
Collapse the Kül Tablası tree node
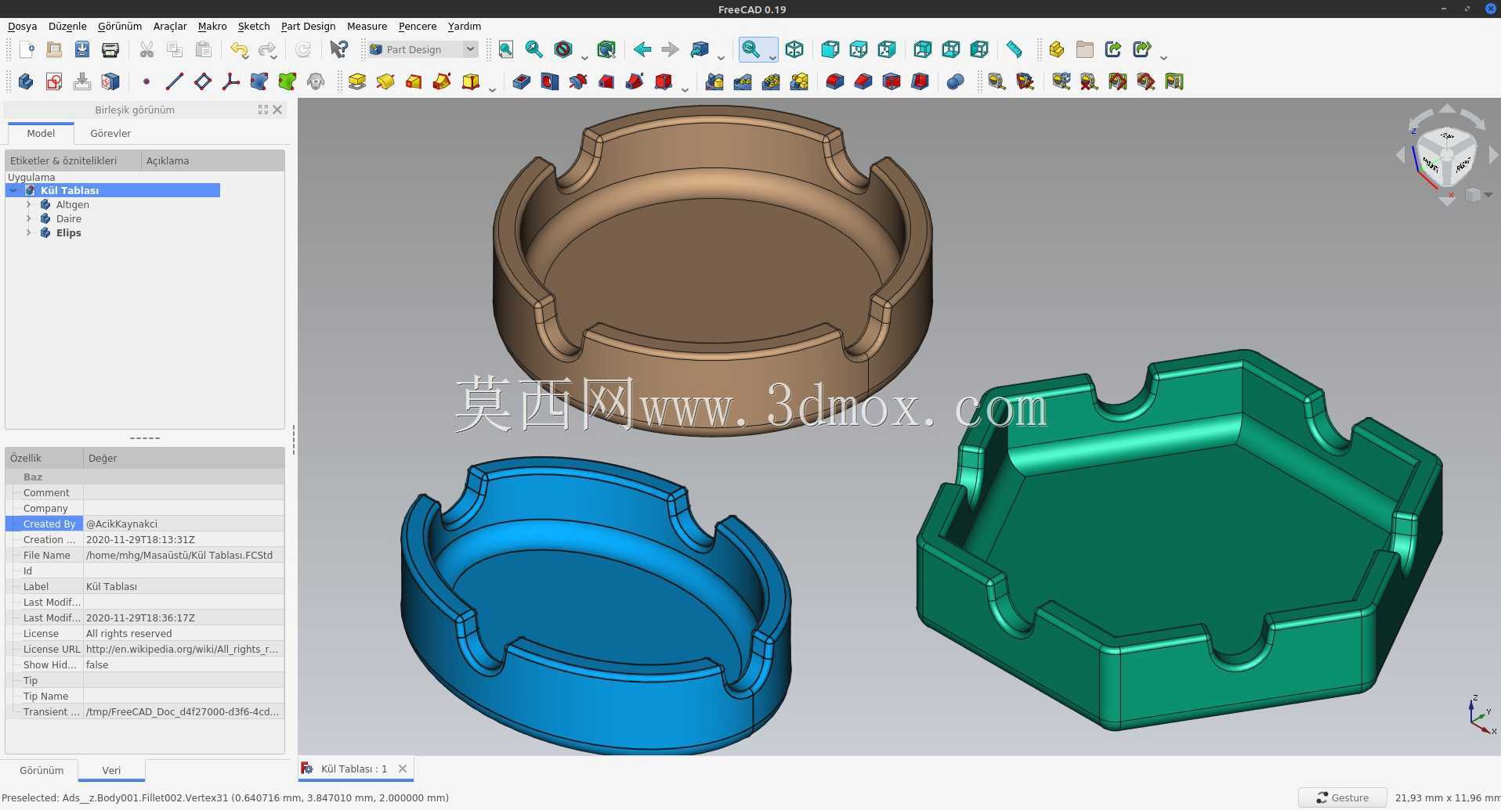click(13, 191)
